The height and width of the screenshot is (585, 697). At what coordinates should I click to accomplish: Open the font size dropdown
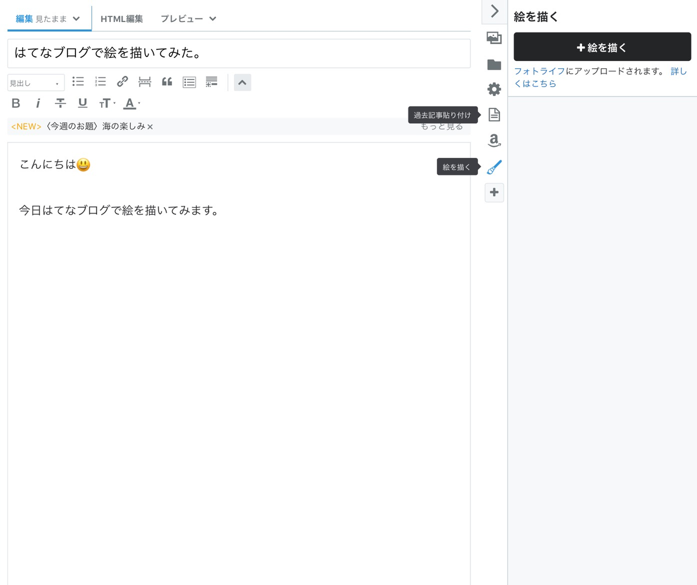click(x=107, y=103)
